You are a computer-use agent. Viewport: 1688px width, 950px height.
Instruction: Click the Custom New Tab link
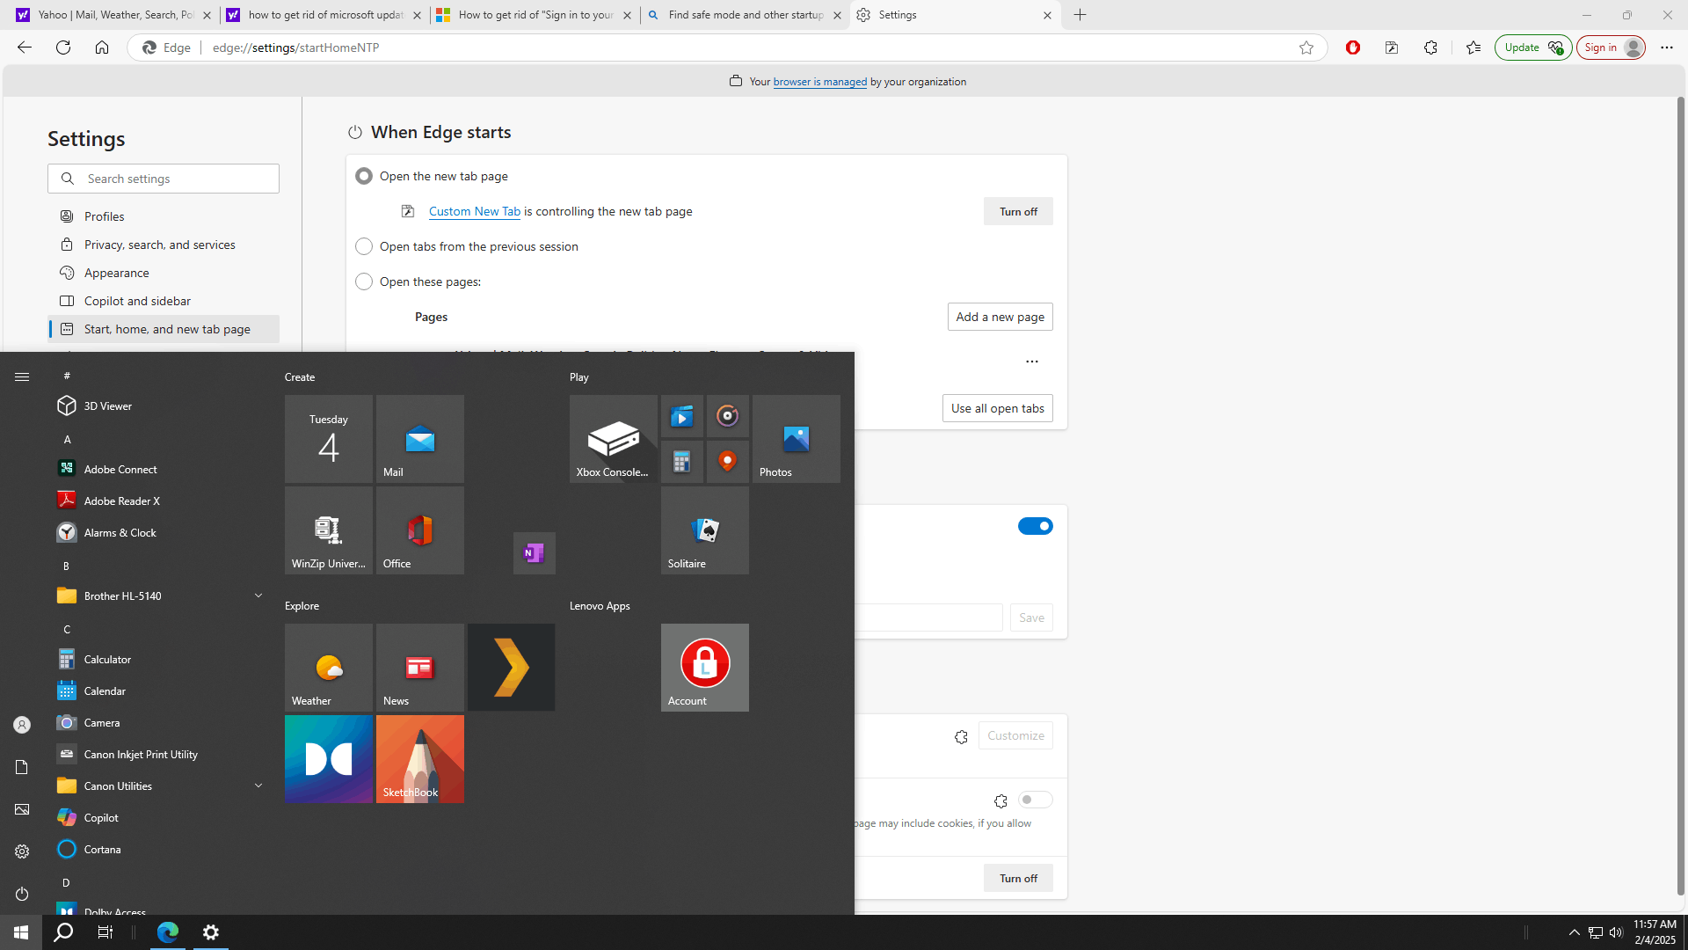(x=475, y=211)
